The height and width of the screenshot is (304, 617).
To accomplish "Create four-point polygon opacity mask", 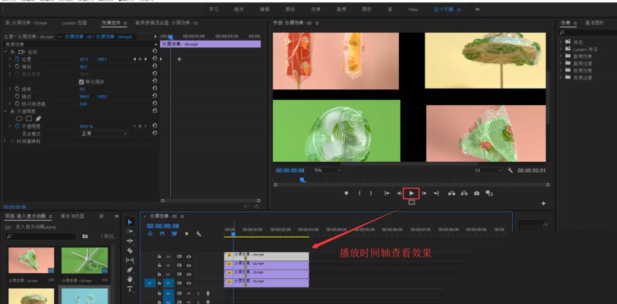I will tap(29, 119).
